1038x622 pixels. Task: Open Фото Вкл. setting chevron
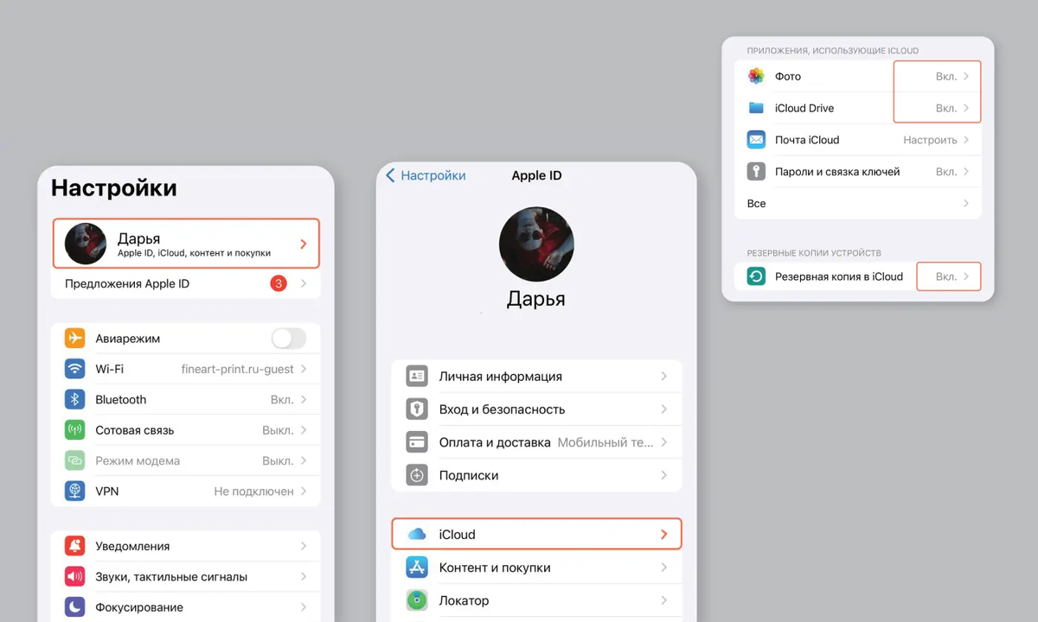pyautogui.click(x=966, y=76)
